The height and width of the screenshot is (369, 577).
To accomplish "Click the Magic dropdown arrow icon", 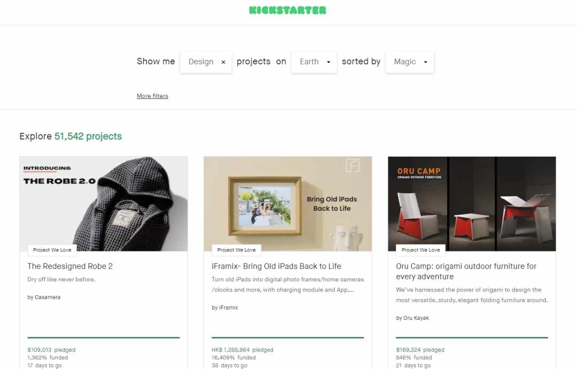I will 425,62.
